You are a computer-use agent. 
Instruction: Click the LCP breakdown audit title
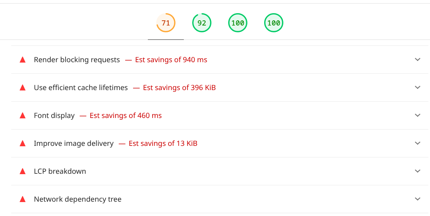60,171
